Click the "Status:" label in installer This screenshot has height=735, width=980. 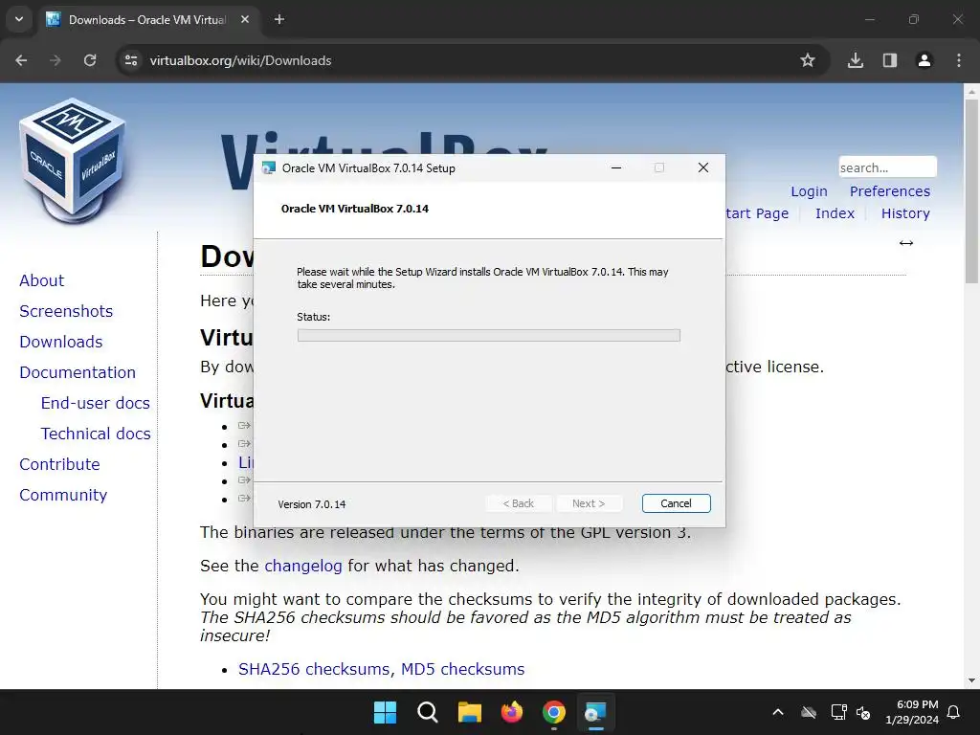coord(313,317)
